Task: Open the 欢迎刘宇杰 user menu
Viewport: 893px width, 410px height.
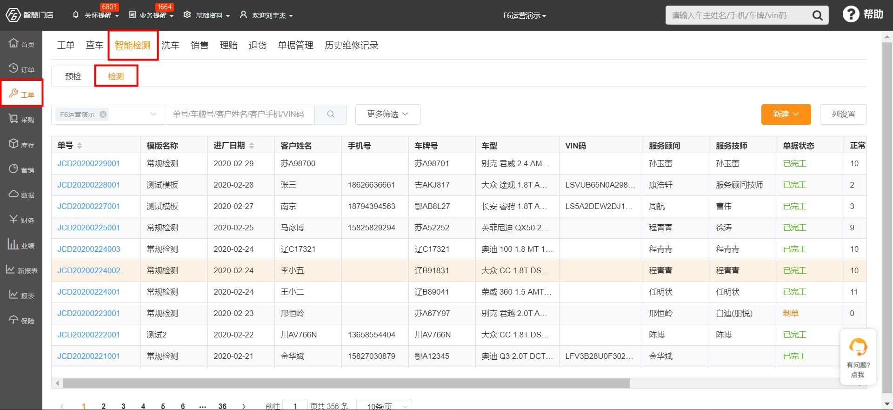Action: pyautogui.click(x=267, y=15)
